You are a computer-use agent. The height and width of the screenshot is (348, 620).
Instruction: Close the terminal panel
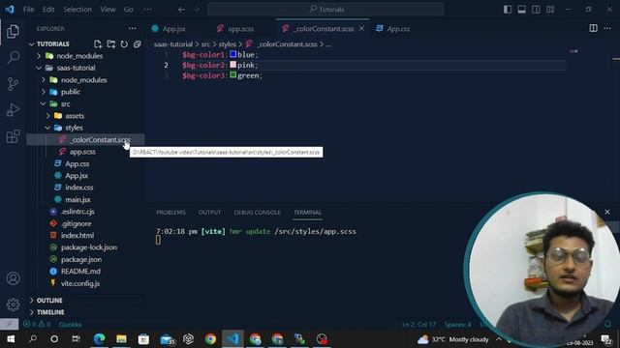tap(607, 212)
